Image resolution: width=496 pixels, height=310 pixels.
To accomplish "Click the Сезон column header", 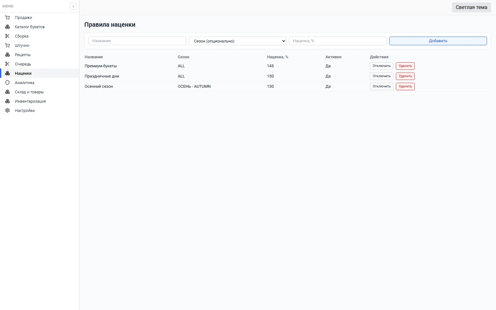I will coord(184,57).
